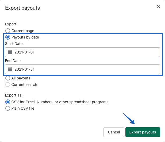Screen dimensions: 165x142
Task: Click the "Current page" label text
Action: [23, 31]
